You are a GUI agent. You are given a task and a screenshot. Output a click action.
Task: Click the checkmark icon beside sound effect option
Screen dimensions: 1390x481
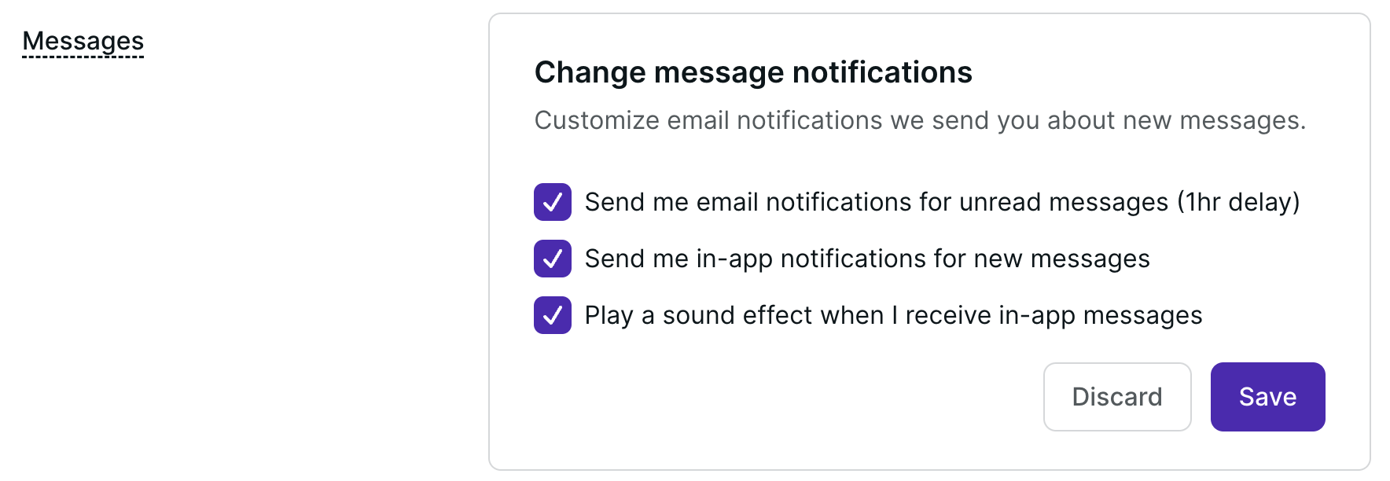point(553,315)
